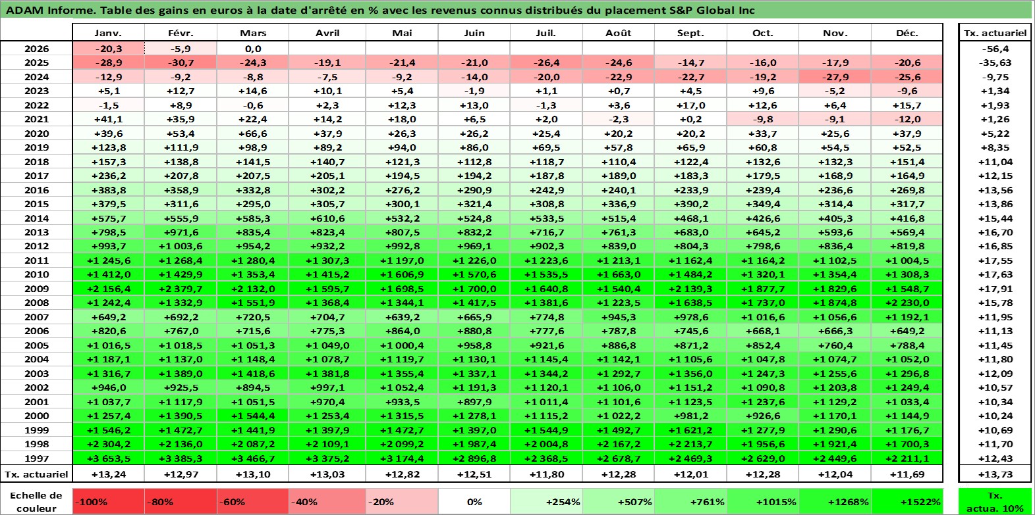The image size is (1035, 515).
Task: Click +13,24 in the Janv. actuarial row
Action: [x=108, y=474]
